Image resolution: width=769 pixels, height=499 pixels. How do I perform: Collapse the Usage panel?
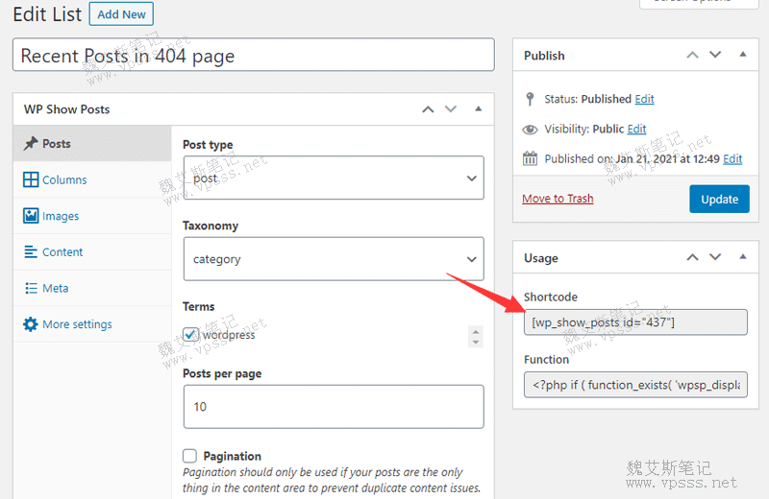743,256
